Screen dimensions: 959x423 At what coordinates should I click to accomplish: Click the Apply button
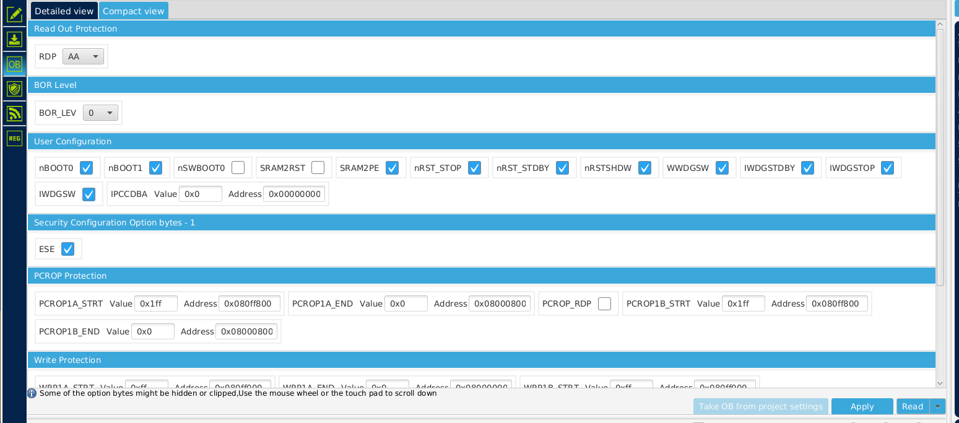(862, 406)
